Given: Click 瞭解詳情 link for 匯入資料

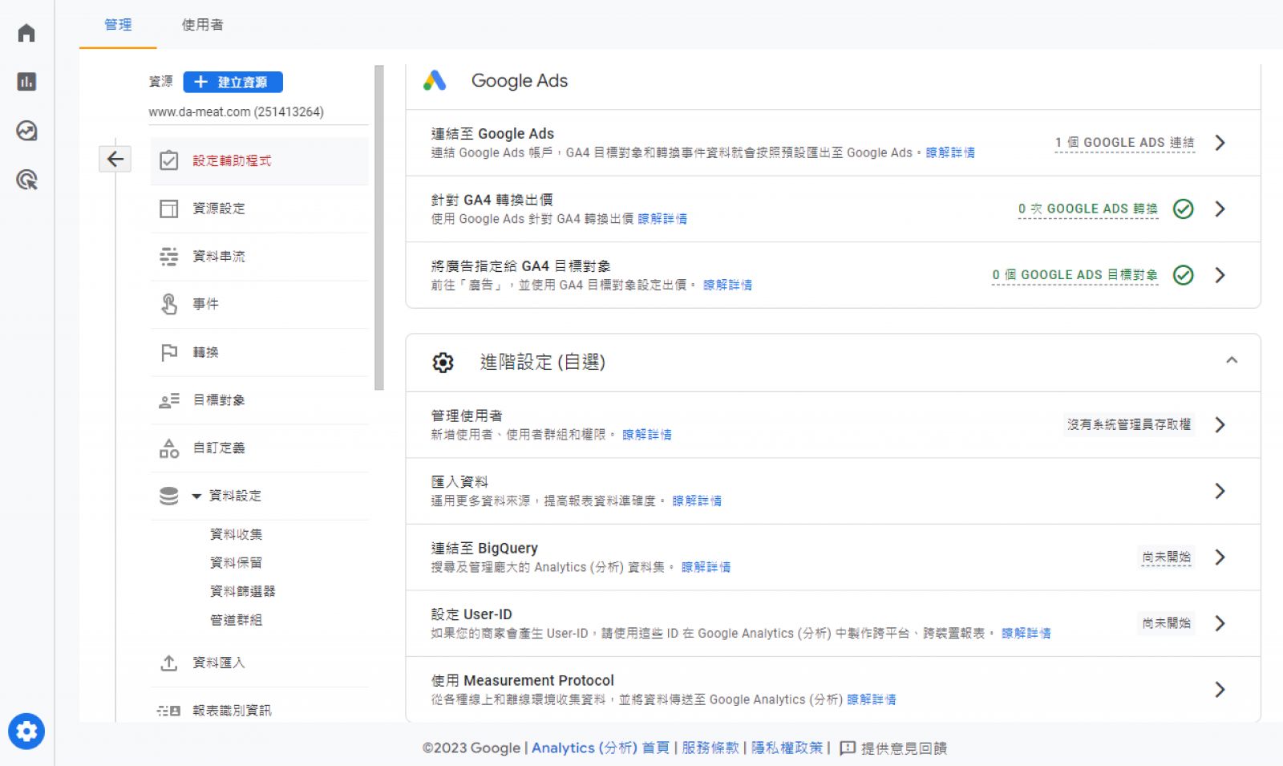Looking at the screenshot, I should [697, 501].
